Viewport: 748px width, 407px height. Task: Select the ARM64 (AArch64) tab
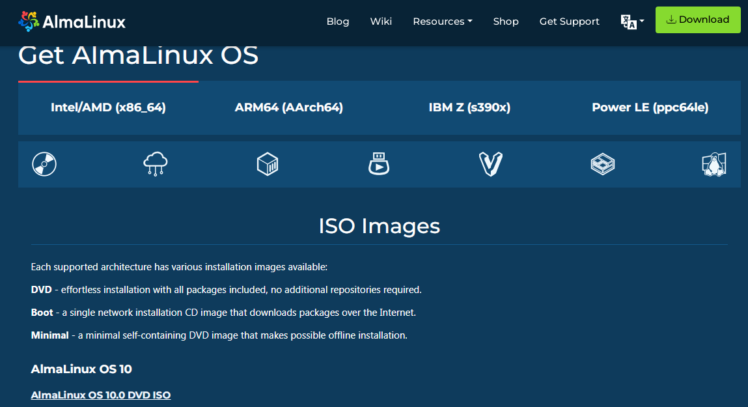coord(288,107)
